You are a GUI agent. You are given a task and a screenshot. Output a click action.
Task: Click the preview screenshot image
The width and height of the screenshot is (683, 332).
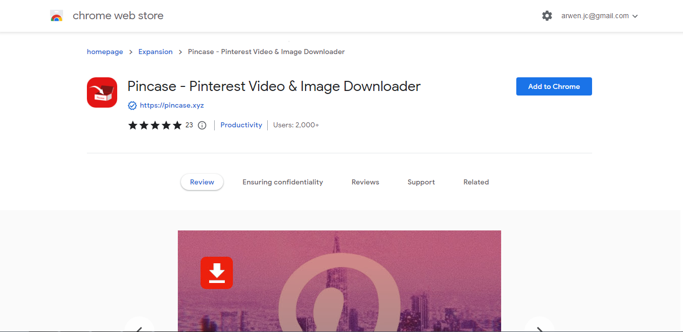[x=339, y=281]
